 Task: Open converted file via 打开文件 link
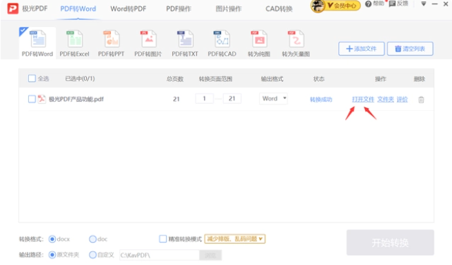363,99
